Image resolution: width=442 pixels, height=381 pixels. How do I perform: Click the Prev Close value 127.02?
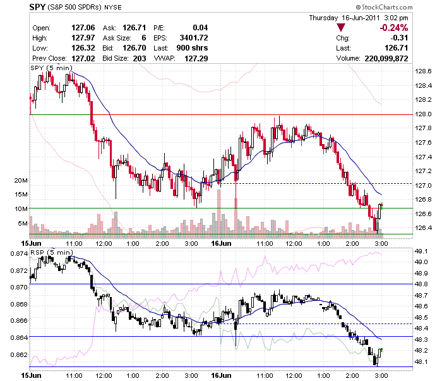click(83, 58)
